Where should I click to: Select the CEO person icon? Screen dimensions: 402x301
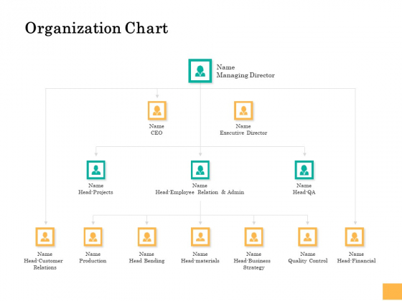[157, 110]
